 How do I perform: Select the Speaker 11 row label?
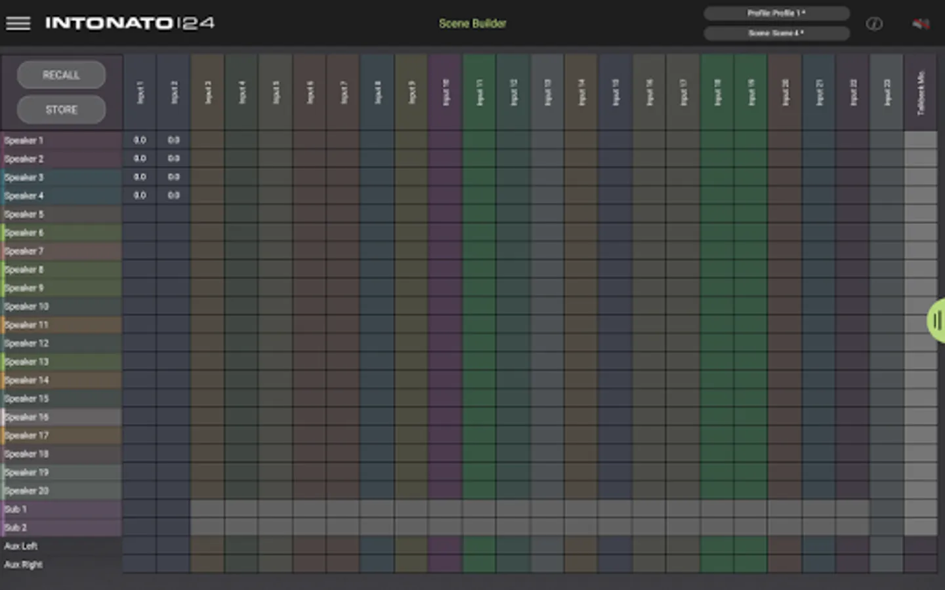pos(62,324)
